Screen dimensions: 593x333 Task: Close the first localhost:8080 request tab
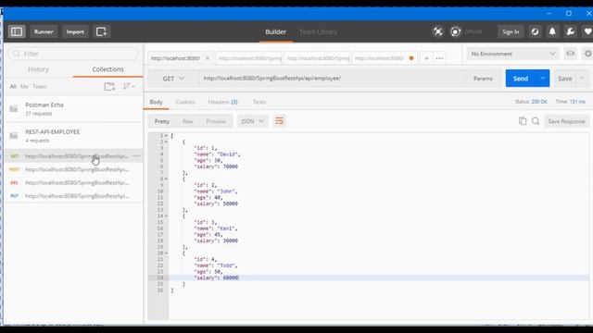pyautogui.click(x=208, y=58)
